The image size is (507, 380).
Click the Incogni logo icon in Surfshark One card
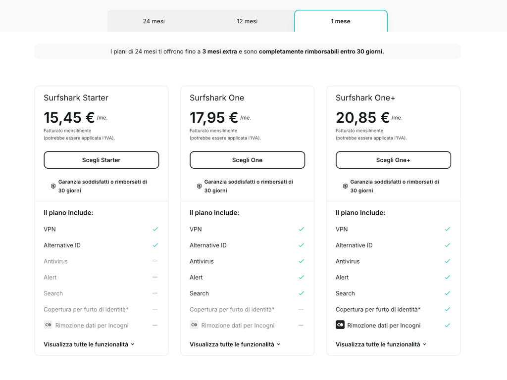pos(194,325)
